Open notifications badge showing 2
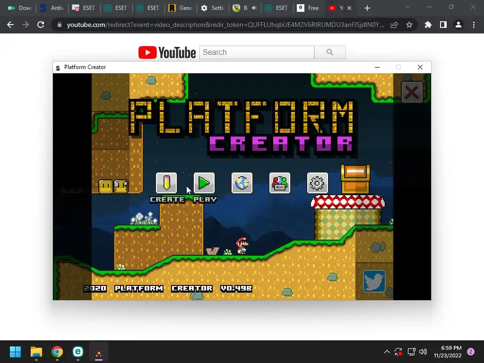 click(471, 352)
